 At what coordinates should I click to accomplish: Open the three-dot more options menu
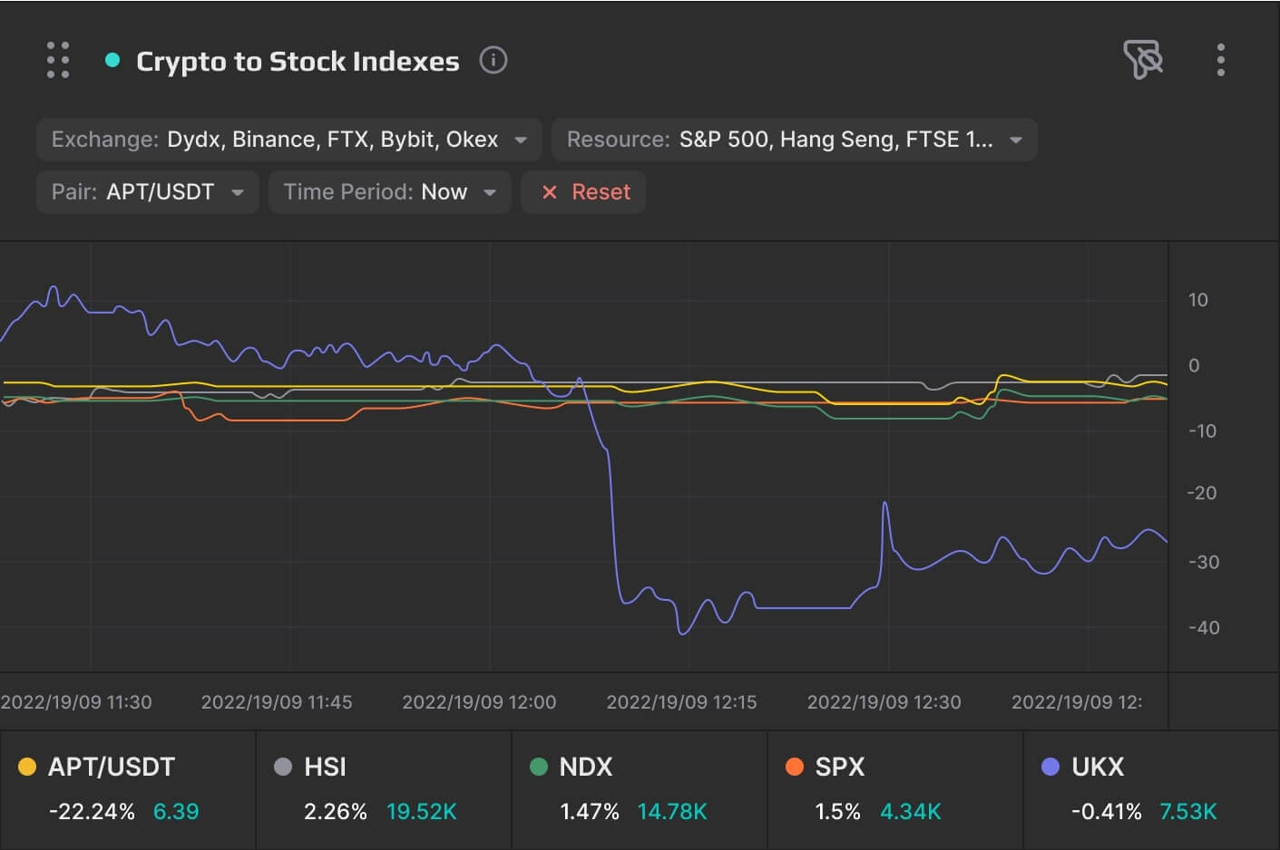tap(1221, 60)
